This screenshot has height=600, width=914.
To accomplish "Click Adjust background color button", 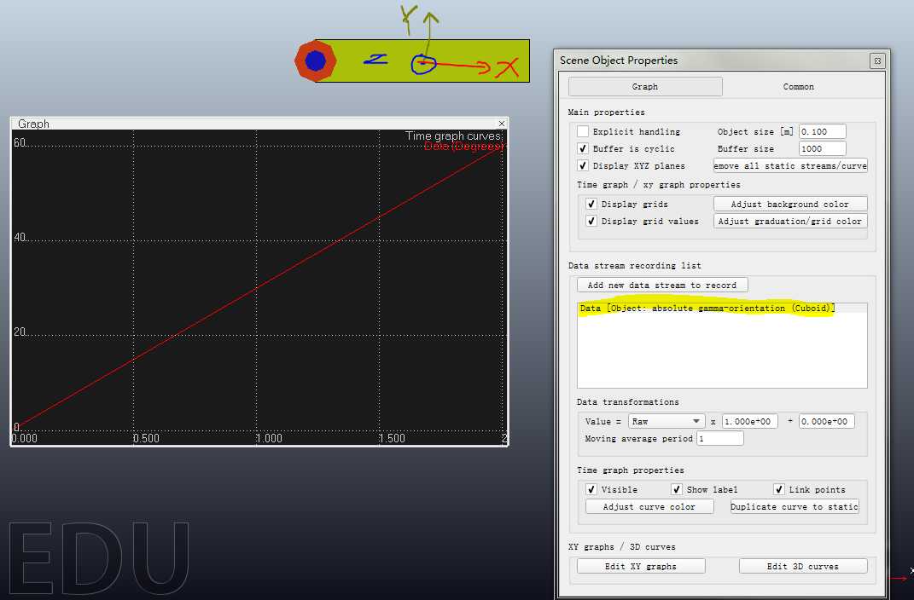I will [790, 205].
